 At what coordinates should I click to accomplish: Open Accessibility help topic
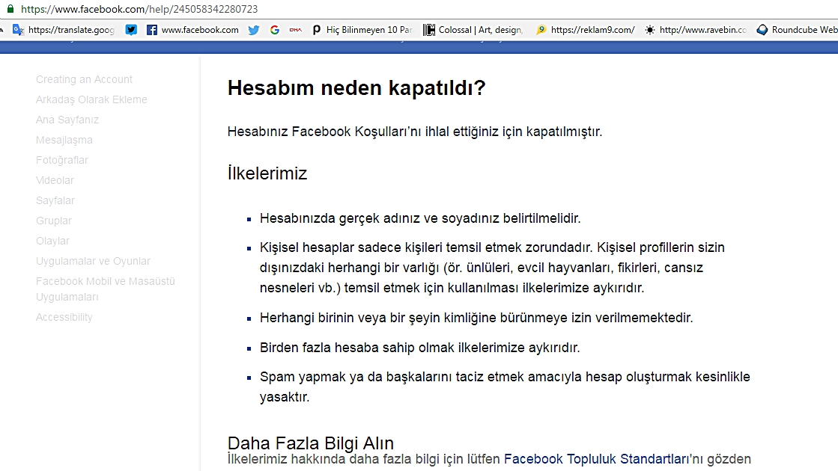tap(64, 318)
